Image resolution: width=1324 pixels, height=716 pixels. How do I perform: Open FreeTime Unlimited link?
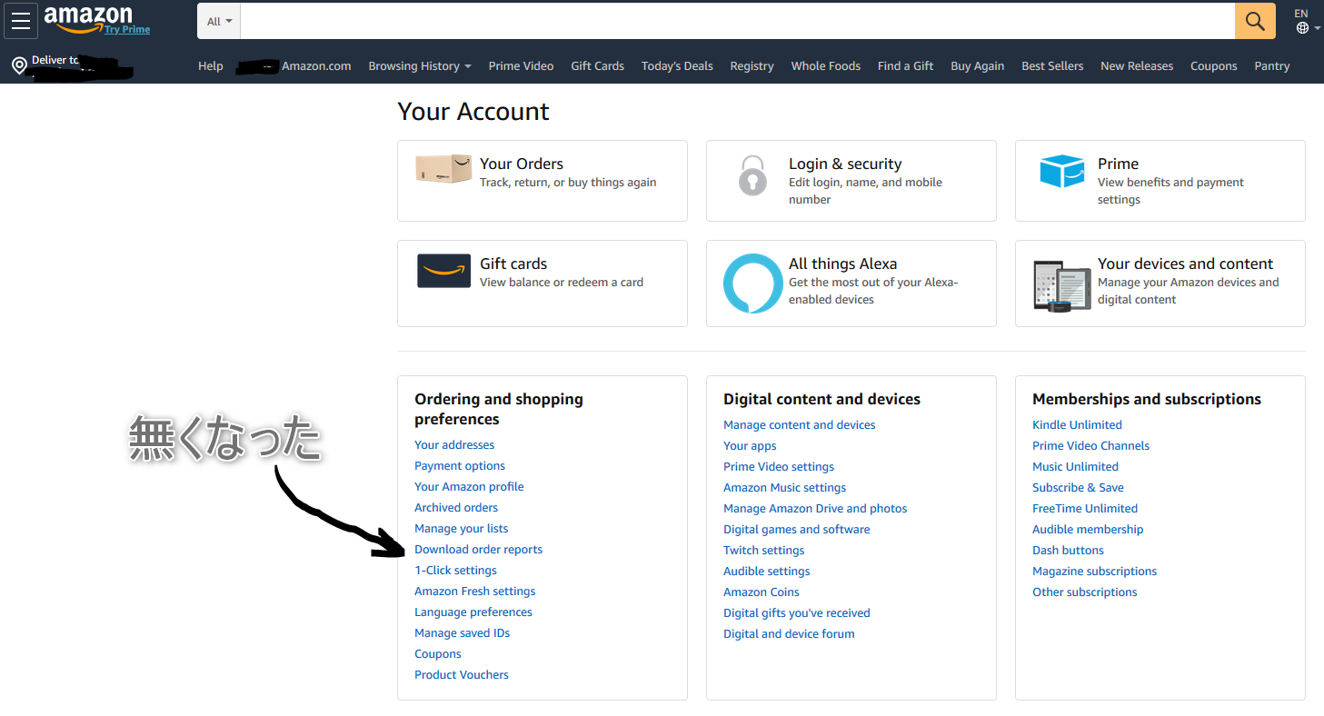[1085, 509]
